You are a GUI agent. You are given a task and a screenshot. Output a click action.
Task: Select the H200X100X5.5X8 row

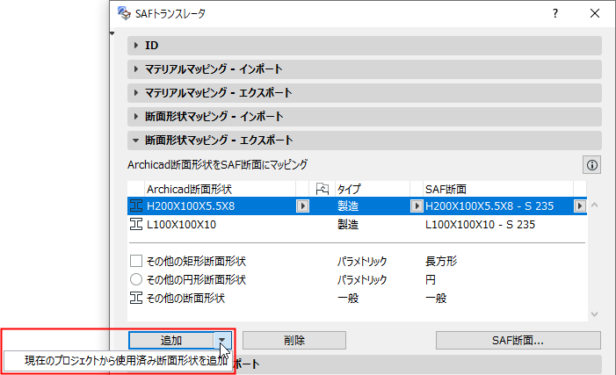tap(357, 206)
